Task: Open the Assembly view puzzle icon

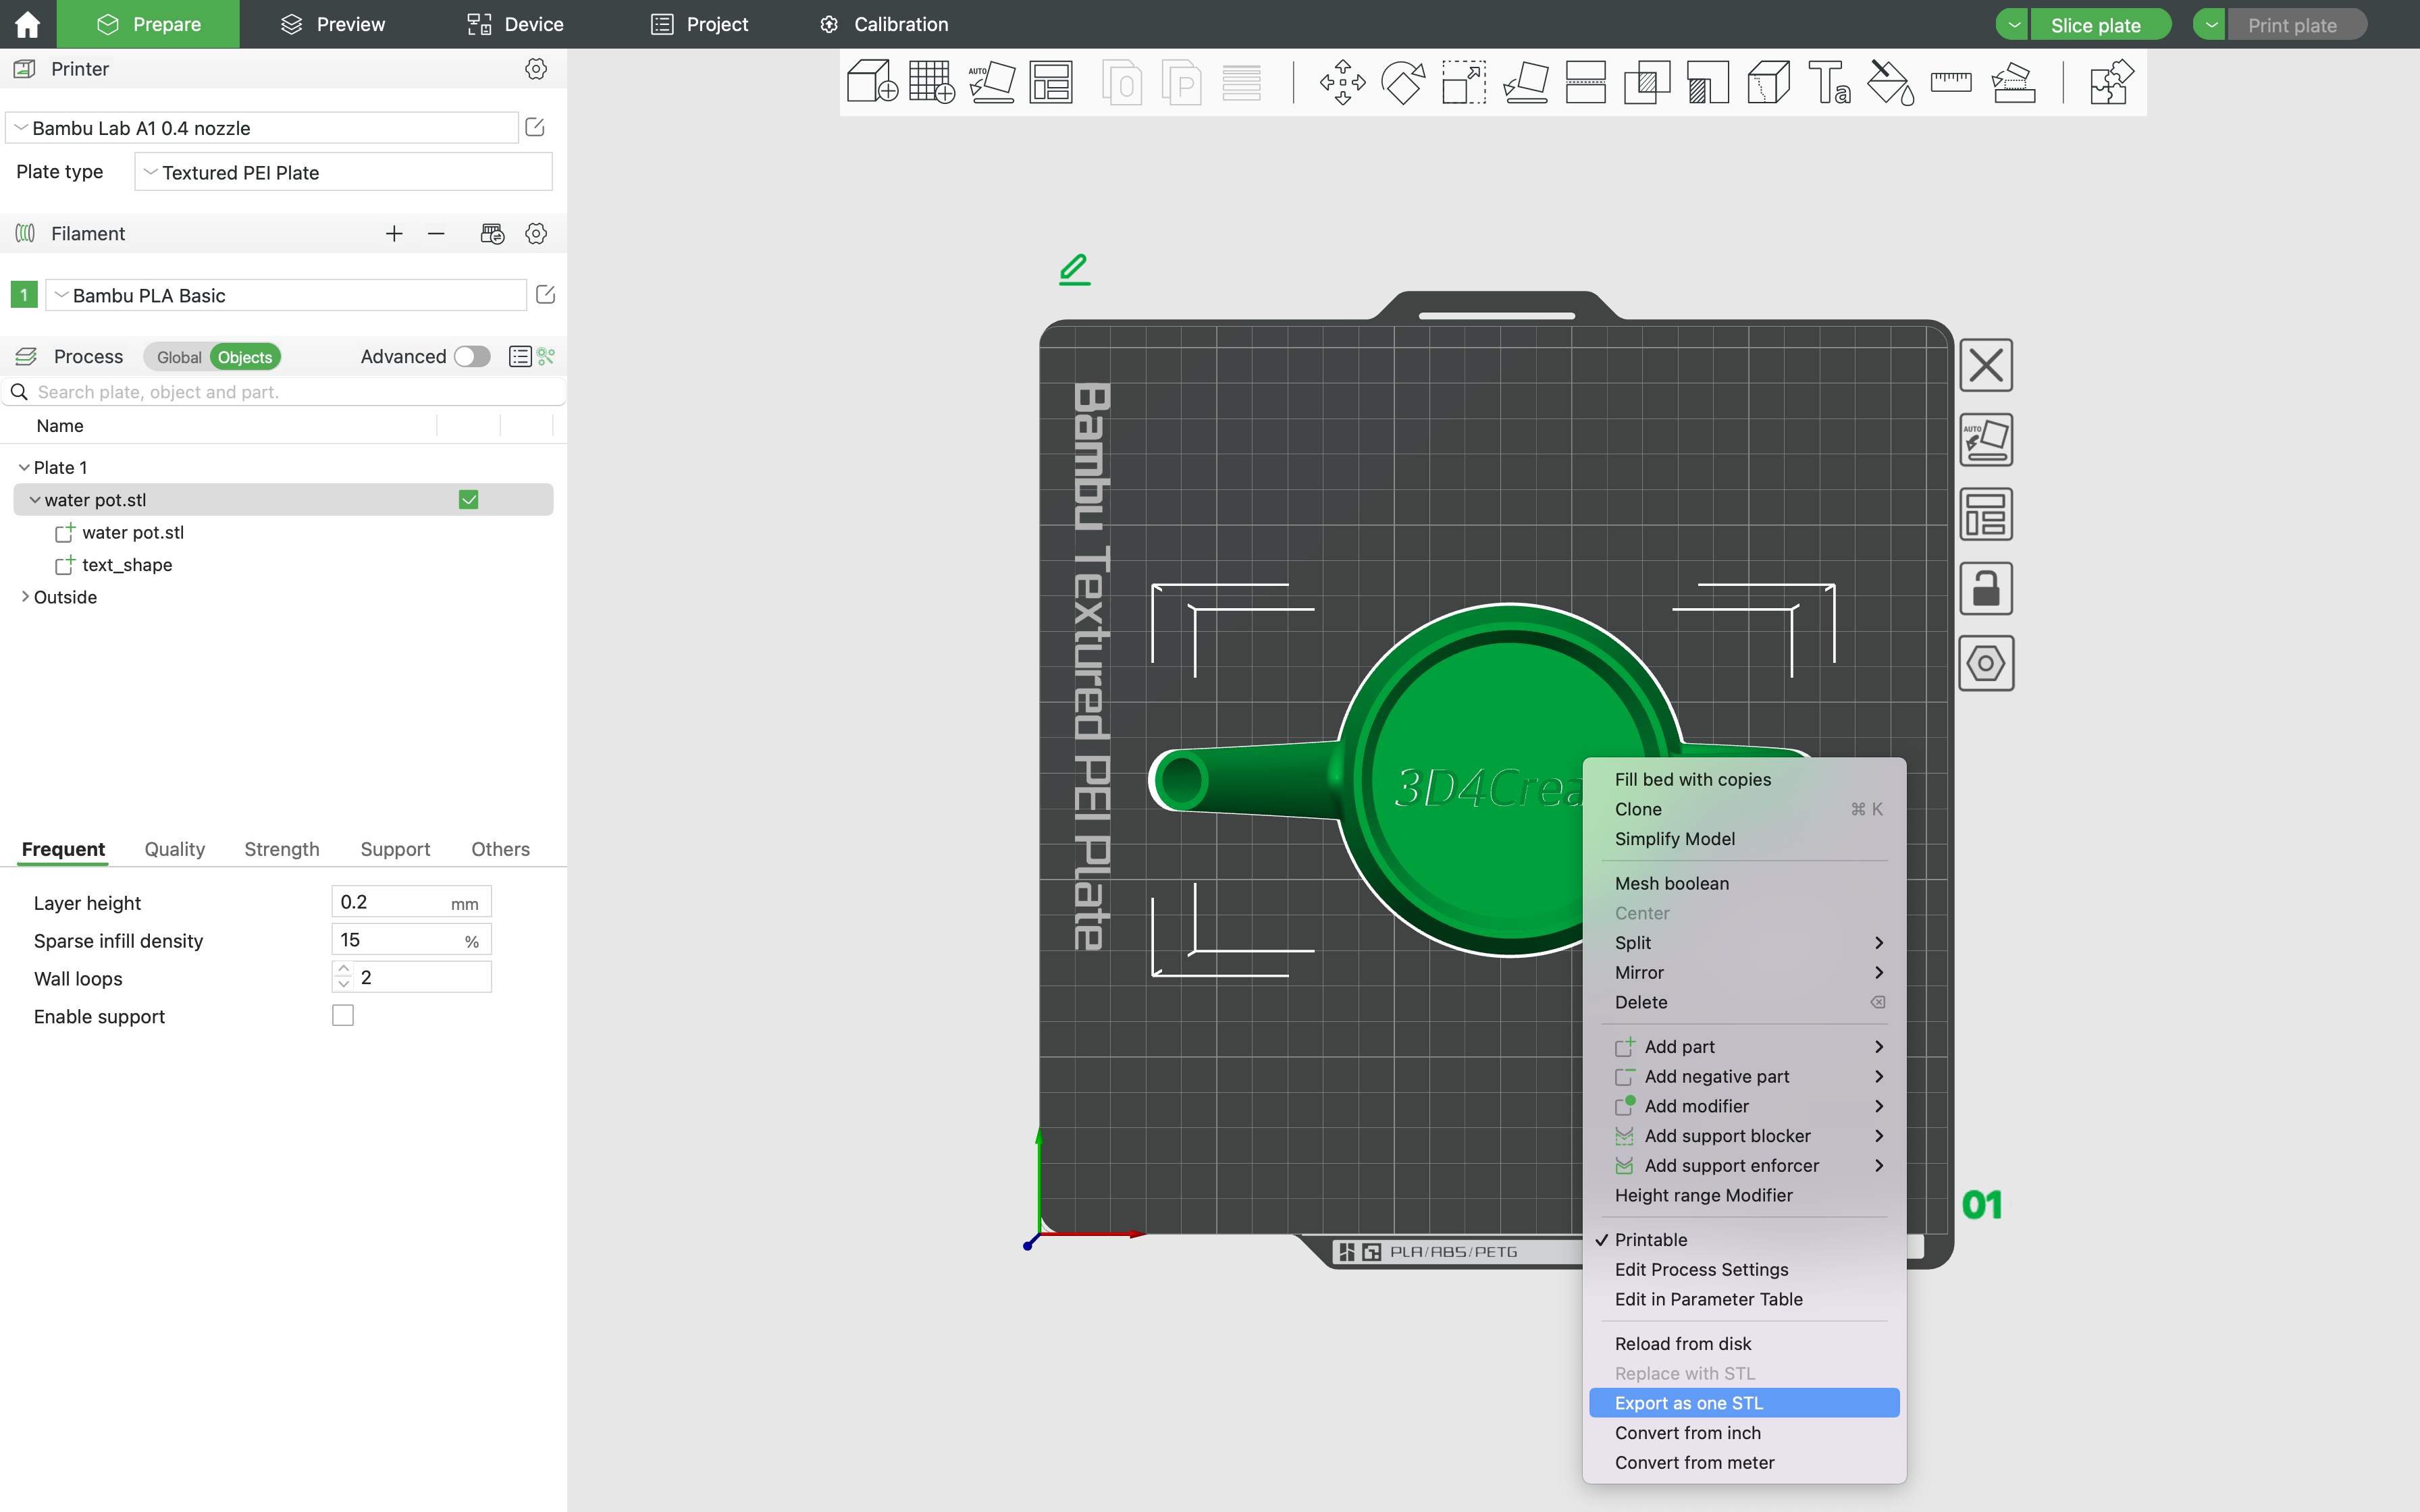Action: [2110, 82]
